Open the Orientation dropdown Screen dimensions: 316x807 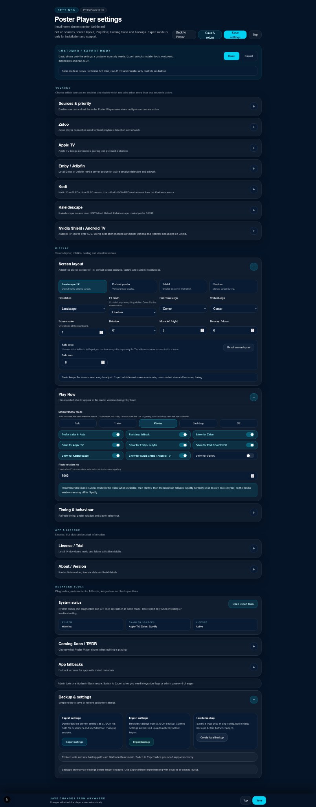click(83, 309)
